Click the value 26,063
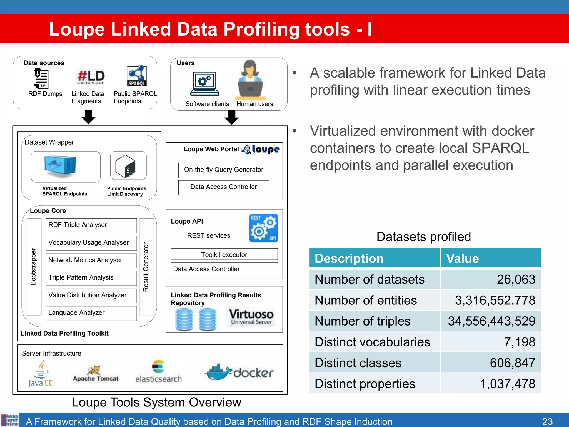Viewport: 569px width, 427px height. tap(516, 279)
